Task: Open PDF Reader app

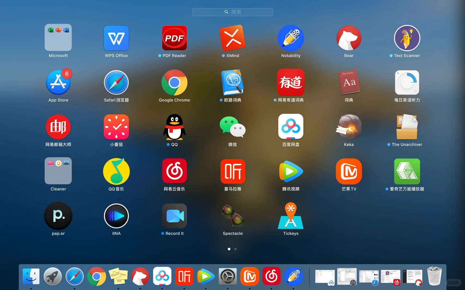Action: (174, 38)
